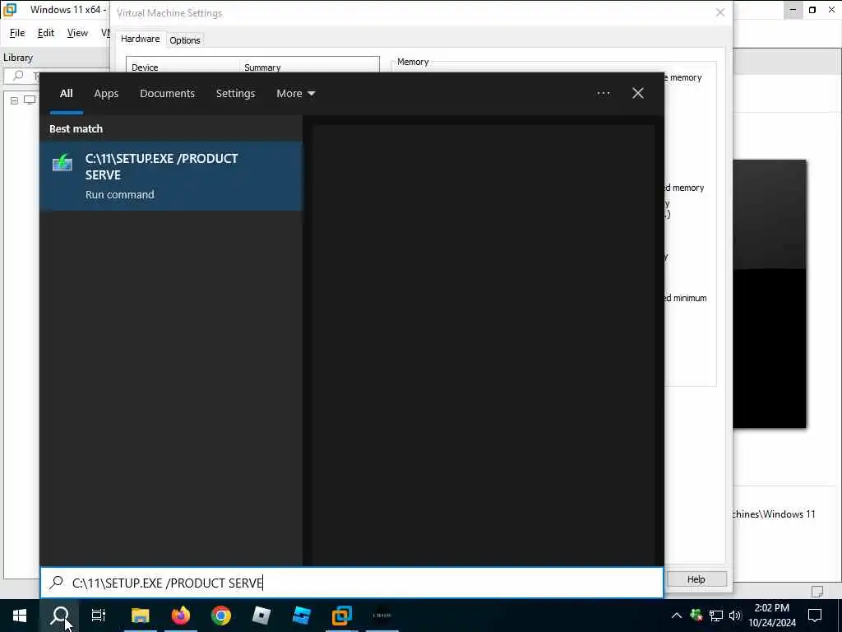This screenshot has width=842, height=632.
Task: Open Task View from taskbar
Action: [99, 616]
